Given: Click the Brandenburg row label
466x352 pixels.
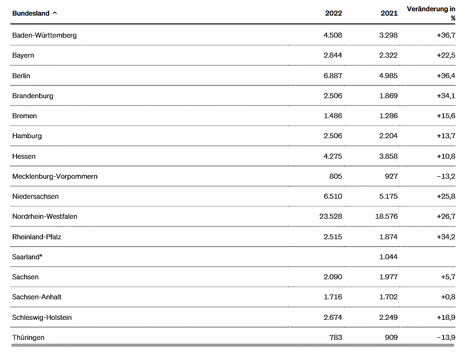Looking at the screenshot, I should (33, 96).
